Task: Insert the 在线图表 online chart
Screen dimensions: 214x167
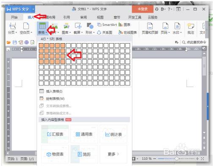Action: [128, 33]
